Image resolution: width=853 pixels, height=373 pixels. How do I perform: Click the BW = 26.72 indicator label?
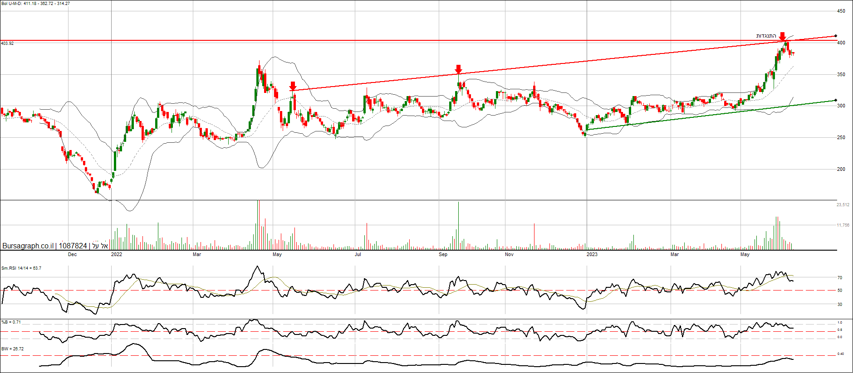pyautogui.click(x=12, y=349)
